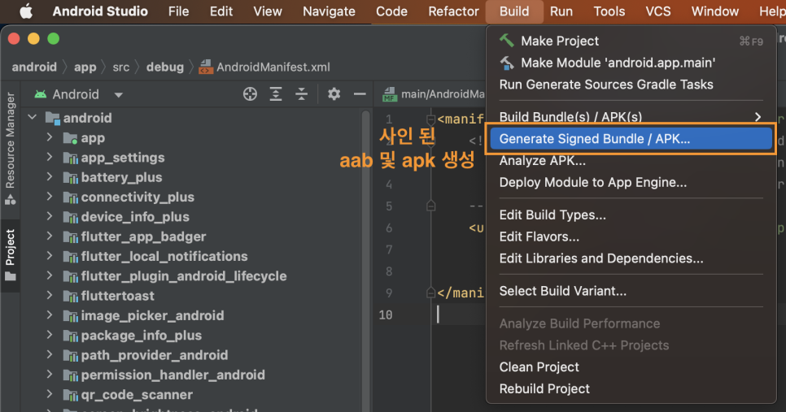Image resolution: width=786 pixels, height=412 pixels.
Task: Switch to main/AndroidManifest editor tab
Action: point(434,94)
